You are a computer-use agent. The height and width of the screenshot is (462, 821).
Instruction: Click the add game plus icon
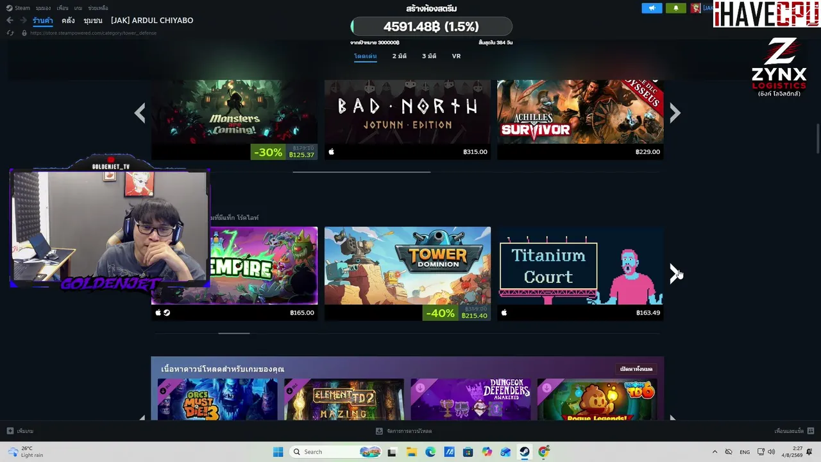[10, 431]
